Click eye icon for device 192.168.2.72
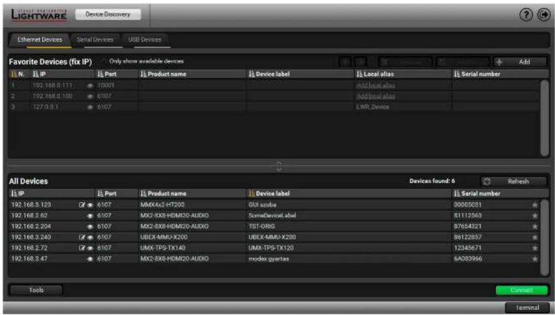 90,248
